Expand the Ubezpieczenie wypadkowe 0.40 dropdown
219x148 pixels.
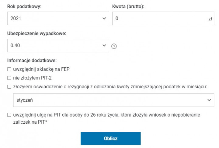(58, 45)
